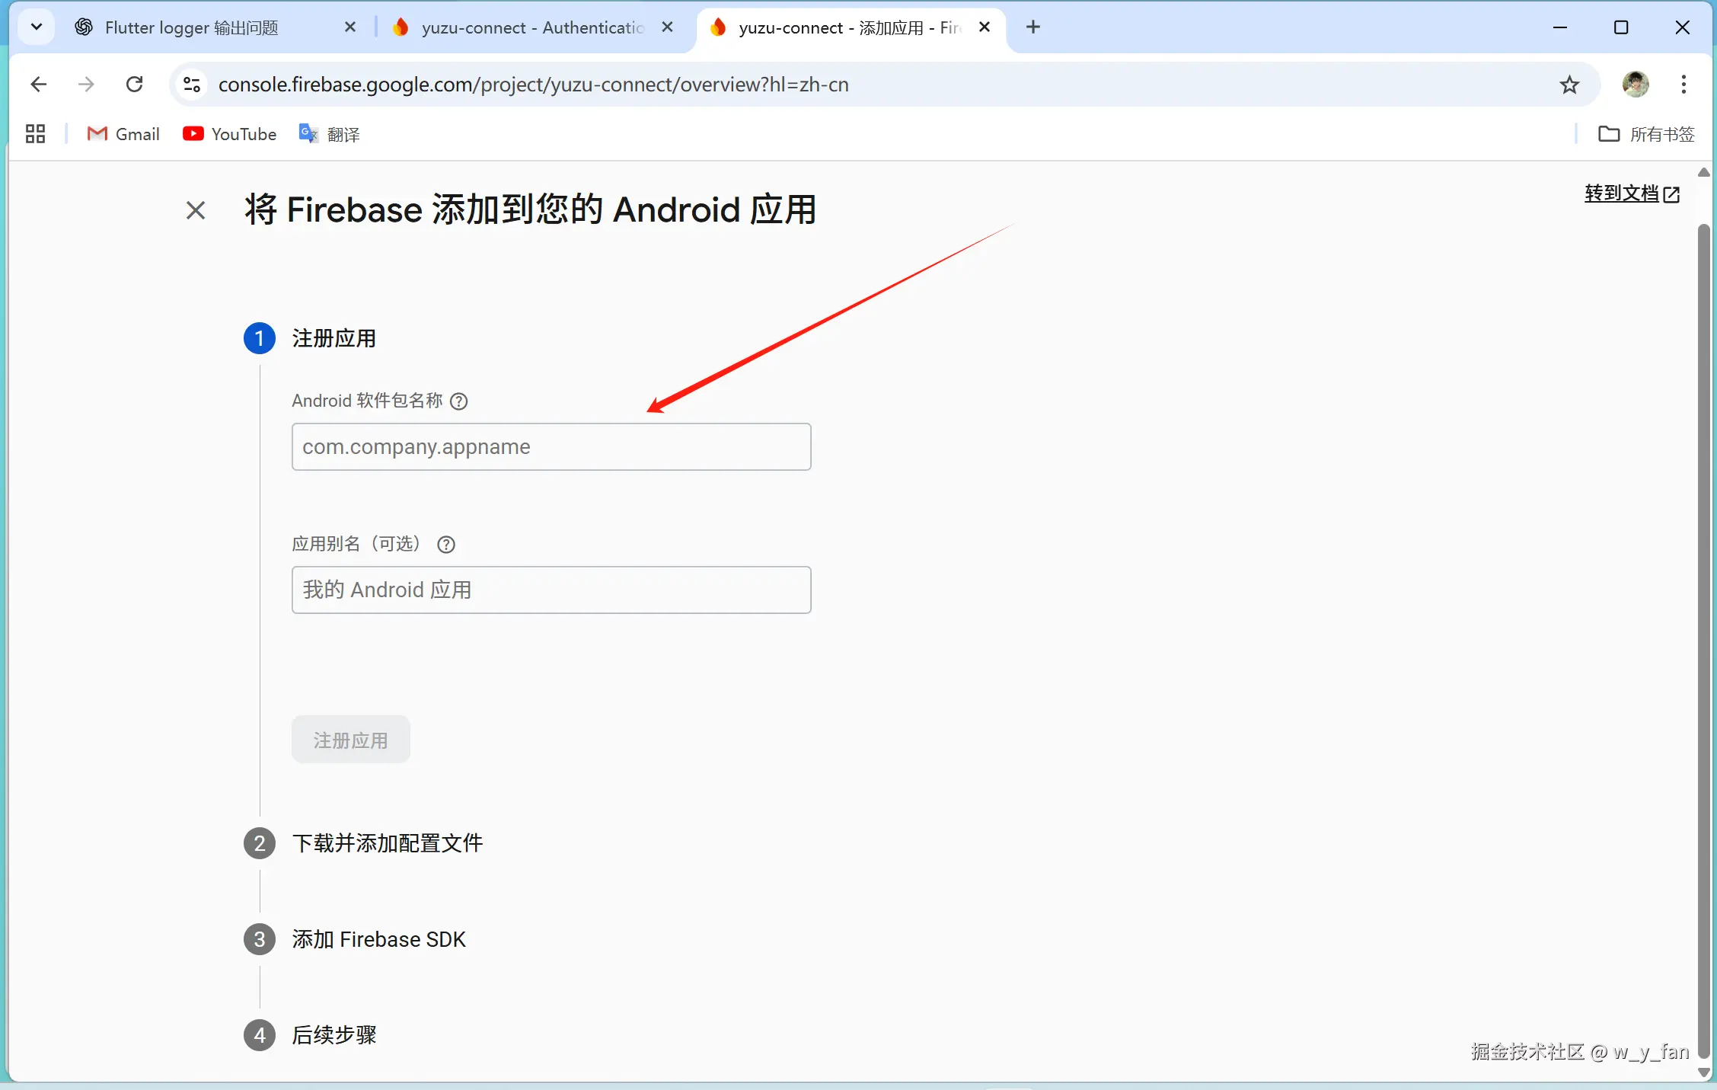Close the yuzu-connect Authentication tab

(x=667, y=27)
